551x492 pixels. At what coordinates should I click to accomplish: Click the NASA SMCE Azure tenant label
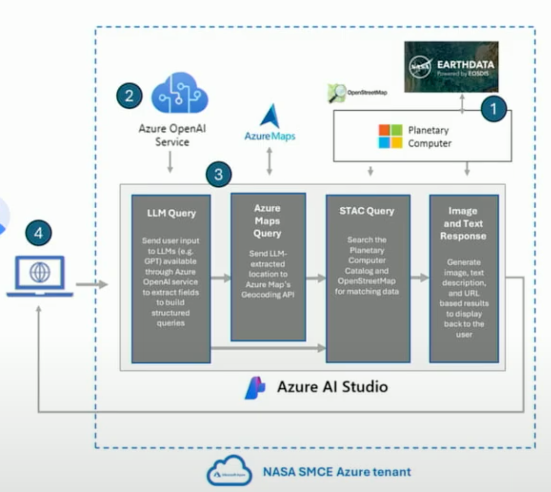[x=337, y=471]
